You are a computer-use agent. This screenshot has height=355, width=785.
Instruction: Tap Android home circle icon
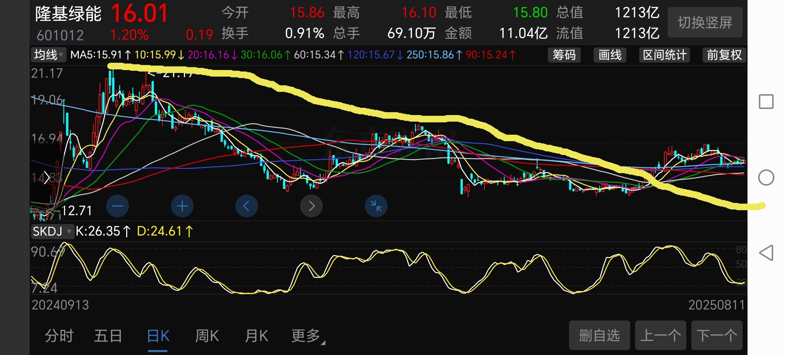(766, 177)
